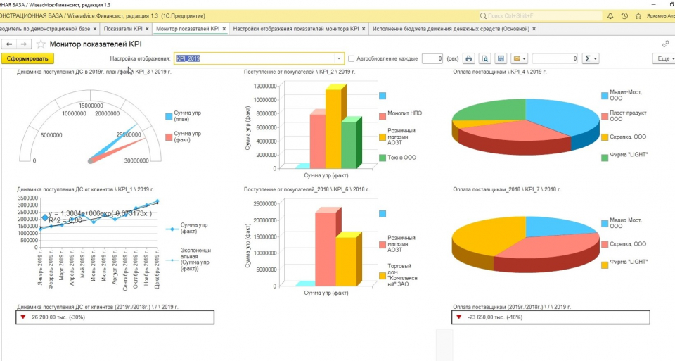This screenshot has height=361, width=675.
Task: Click the auto-refresh seconds input field
Action: point(432,58)
